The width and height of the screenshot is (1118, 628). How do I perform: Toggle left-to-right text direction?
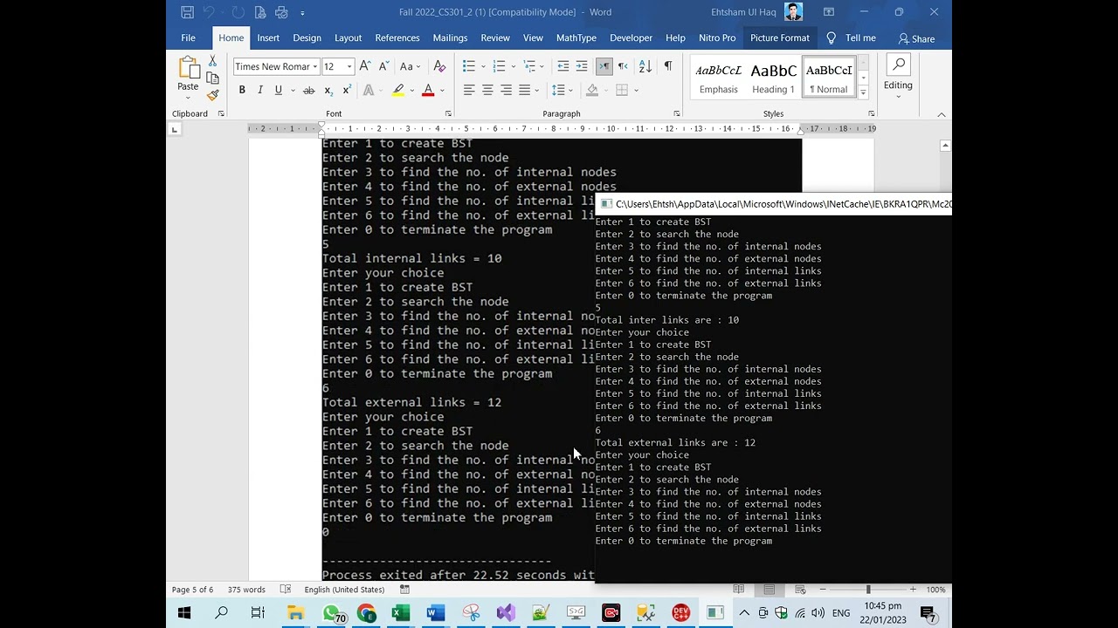tap(604, 66)
